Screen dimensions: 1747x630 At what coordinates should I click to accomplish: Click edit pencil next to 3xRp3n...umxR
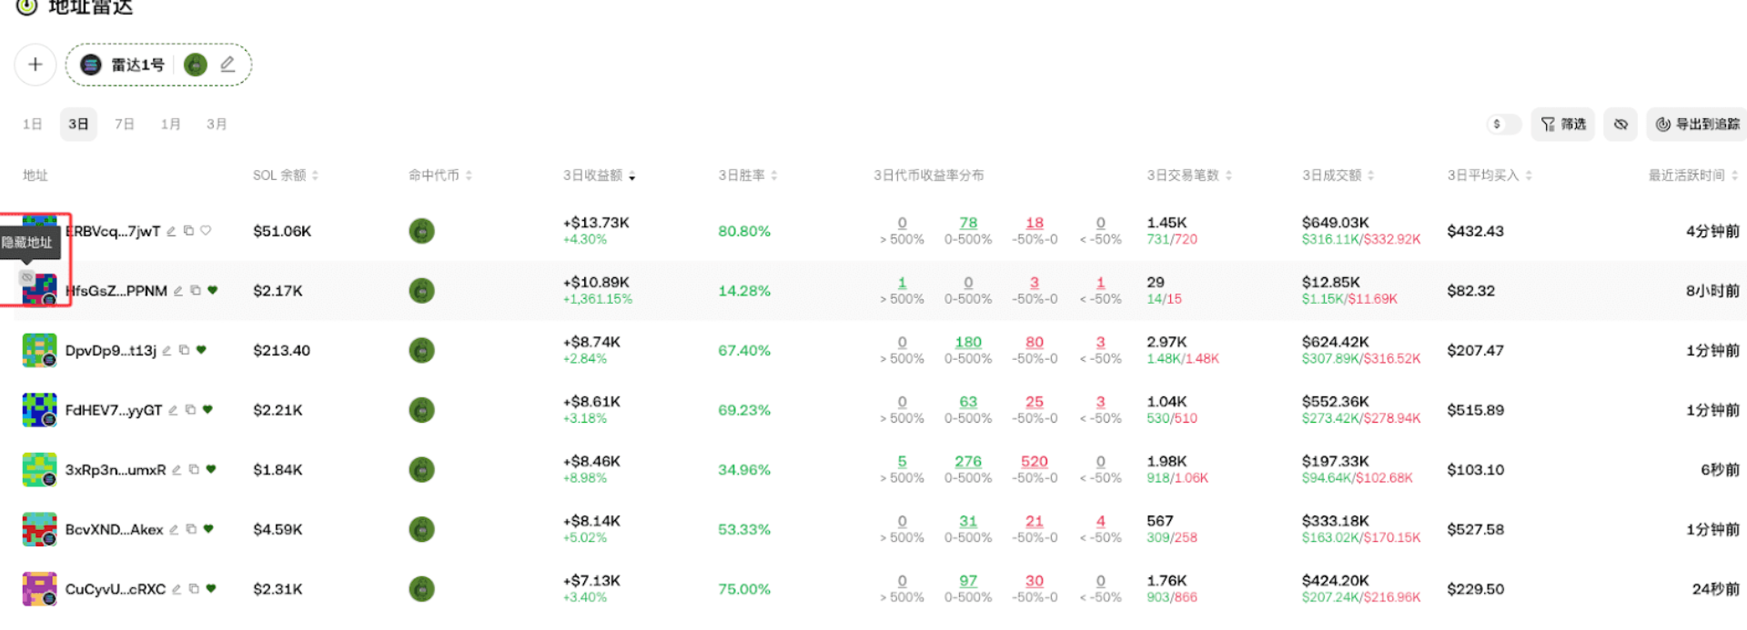coord(177,470)
